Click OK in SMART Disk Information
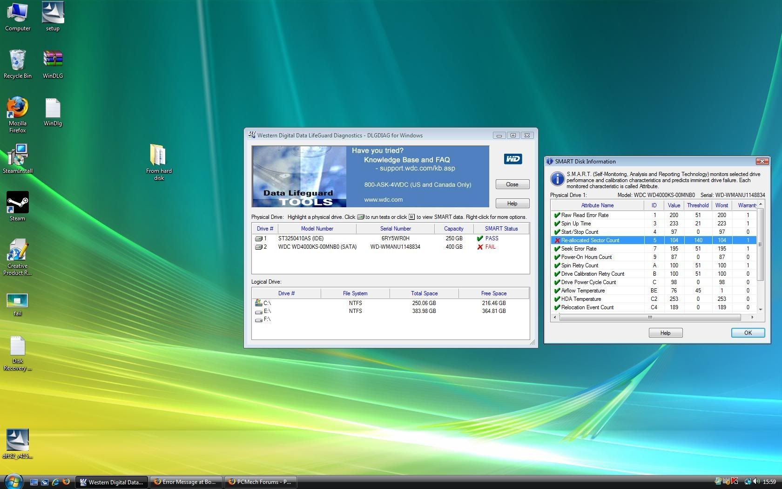This screenshot has height=489, width=782. pyautogui.click(x=748, y=333)
